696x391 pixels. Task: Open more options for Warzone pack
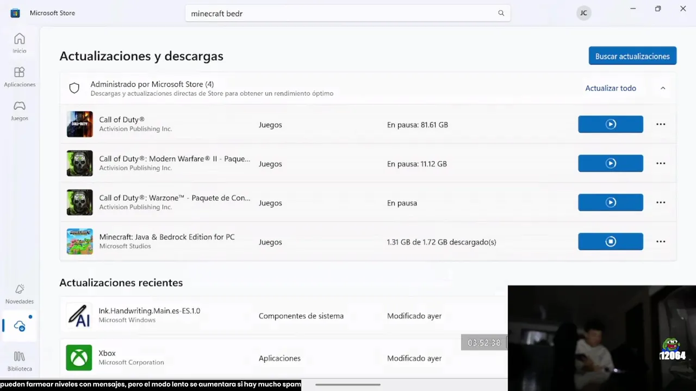(x=661, y=203)
